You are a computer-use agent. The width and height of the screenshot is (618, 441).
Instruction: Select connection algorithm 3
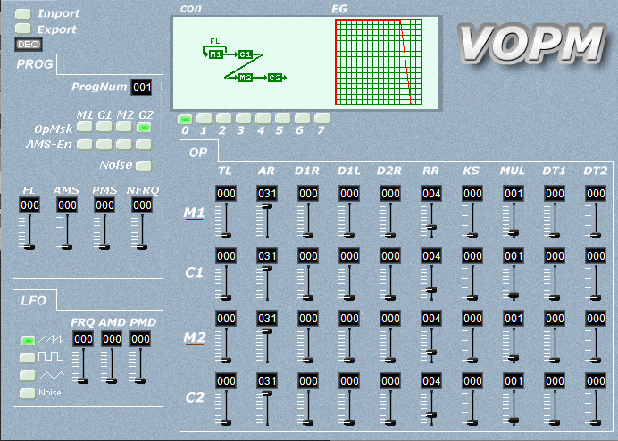point(244,119)
